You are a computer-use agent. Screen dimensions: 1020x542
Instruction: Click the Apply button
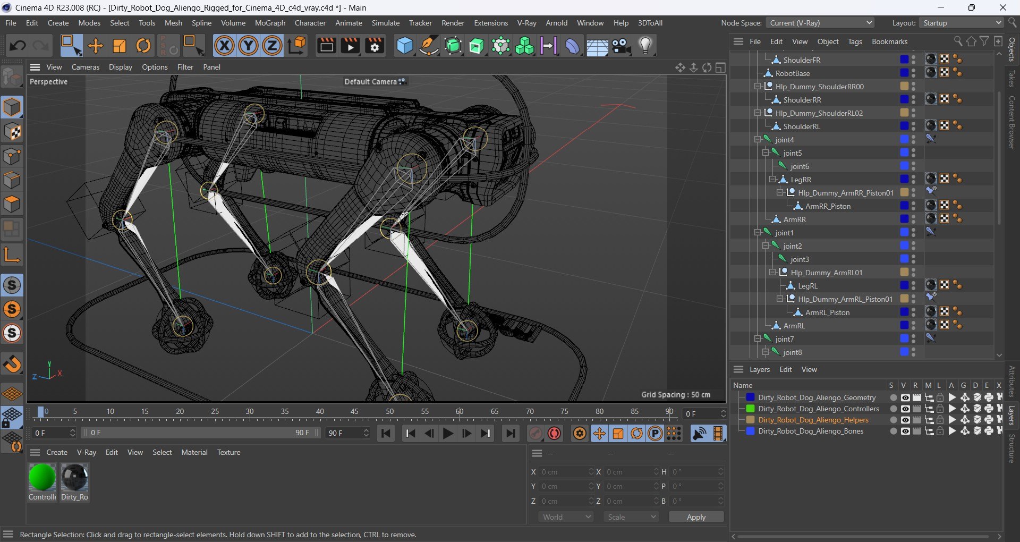click(696, 517)
